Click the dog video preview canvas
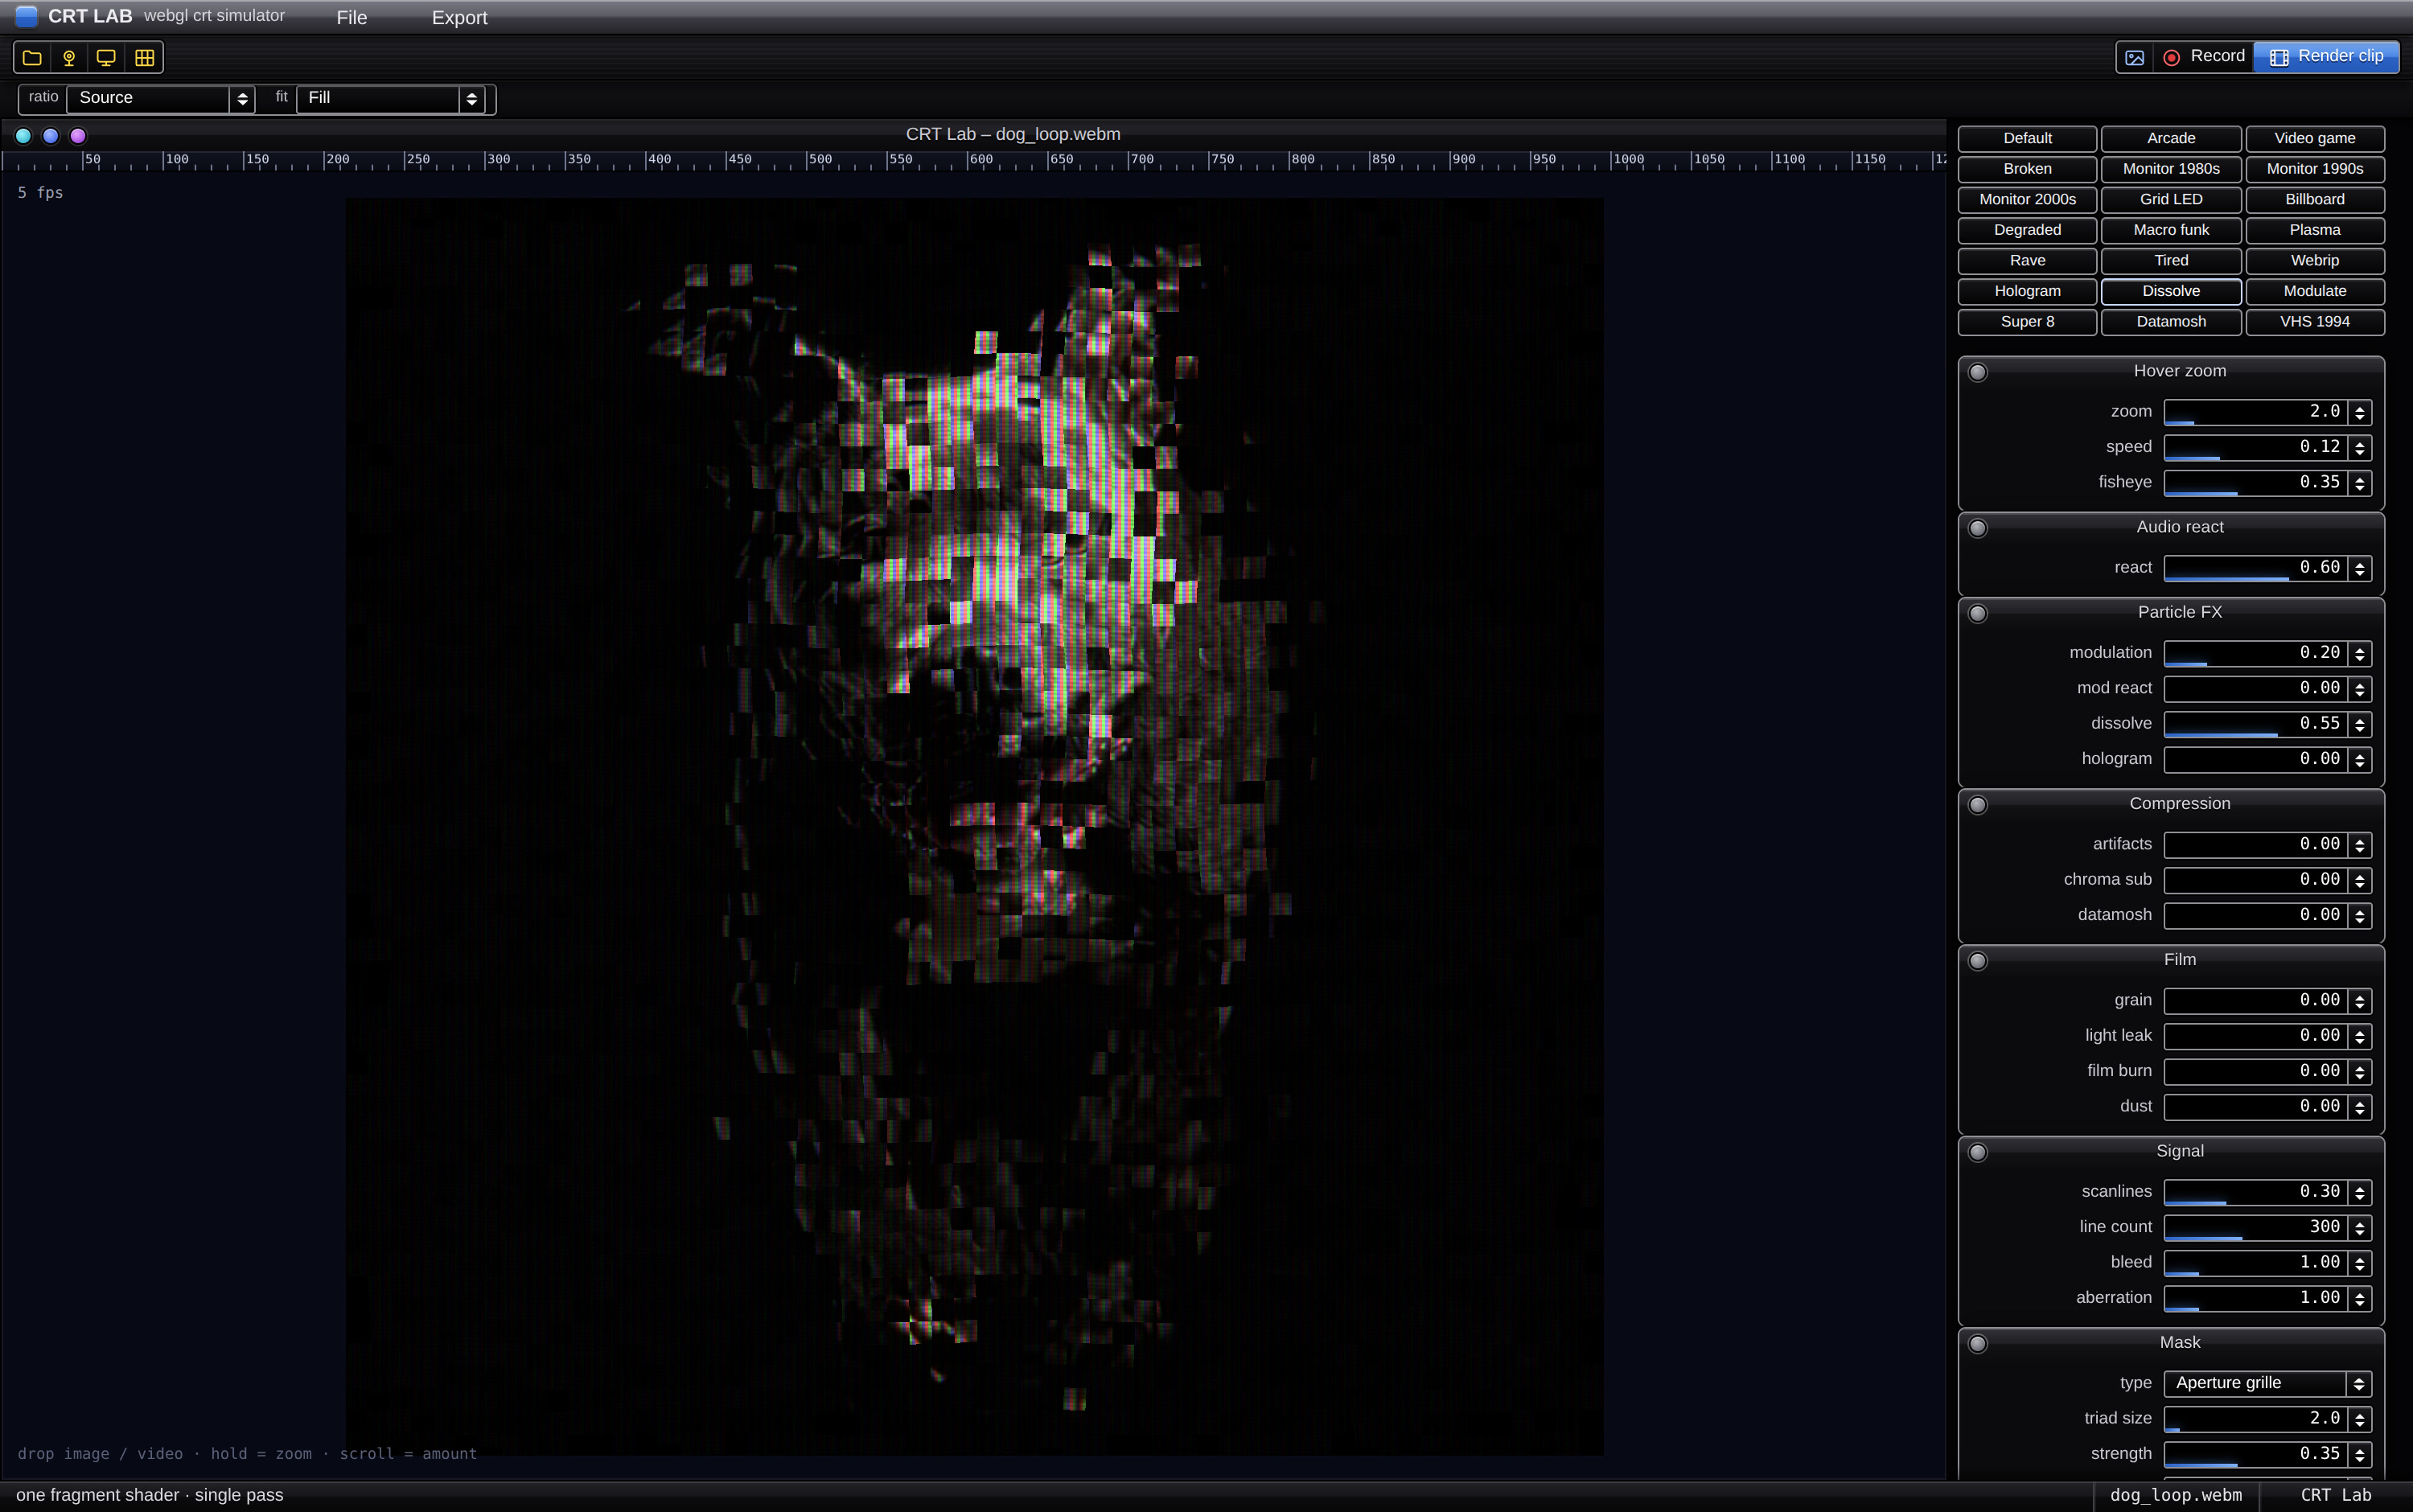This screenshot has height=1512, width=2413. coord(974,826)
